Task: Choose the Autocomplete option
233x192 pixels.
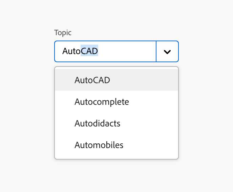Action: pos(102,102)
